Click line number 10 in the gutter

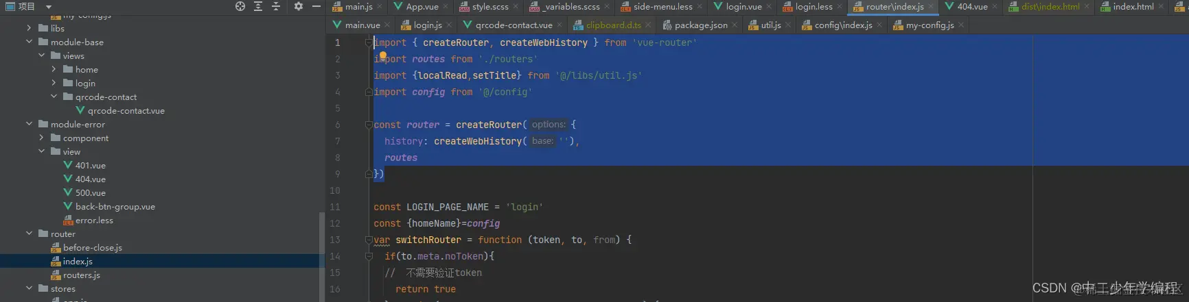coord(335,190)
